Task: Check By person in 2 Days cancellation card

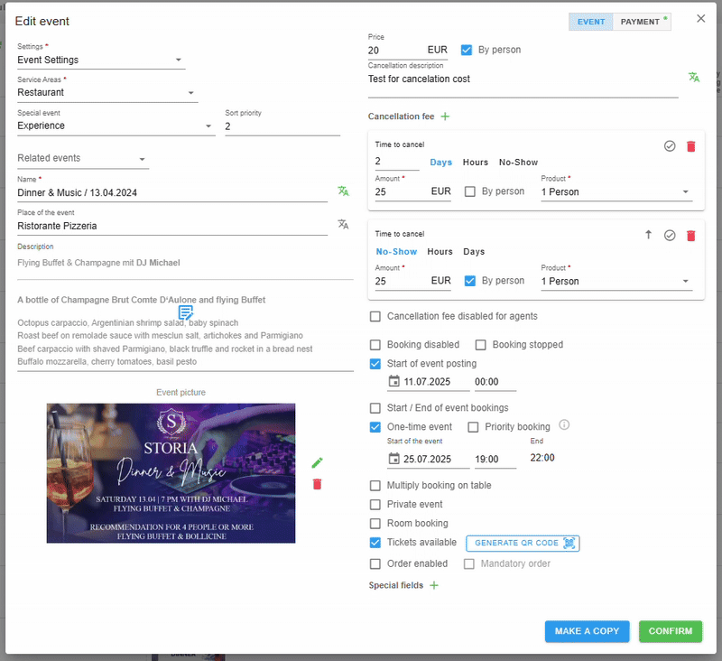Action: 469,191
